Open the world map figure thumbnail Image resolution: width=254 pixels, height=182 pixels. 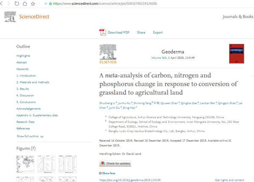(x=25, y=164)
